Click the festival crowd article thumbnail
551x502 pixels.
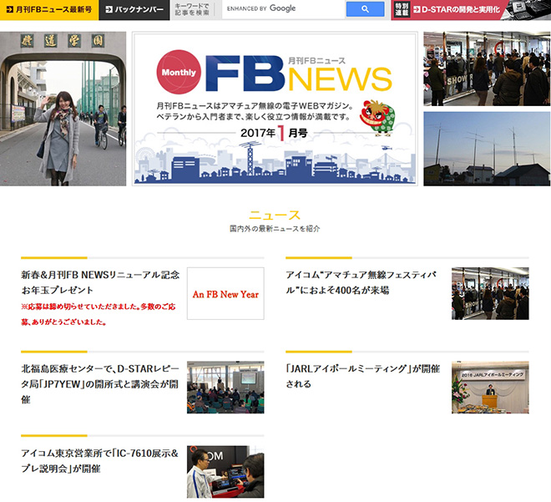(x=490, y=293)
